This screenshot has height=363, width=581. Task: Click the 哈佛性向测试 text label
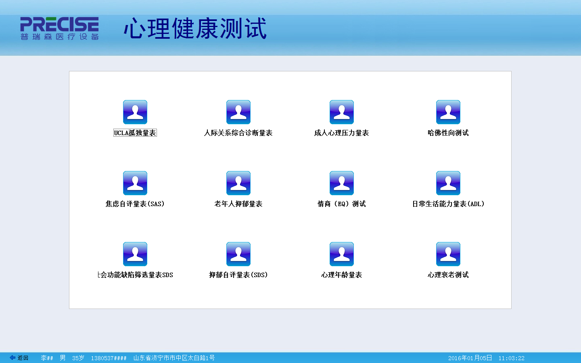[x=448, y=133]
